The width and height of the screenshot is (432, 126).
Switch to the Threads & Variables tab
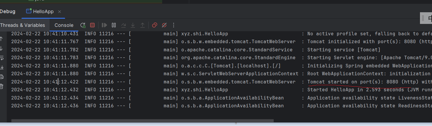point(23,25)
